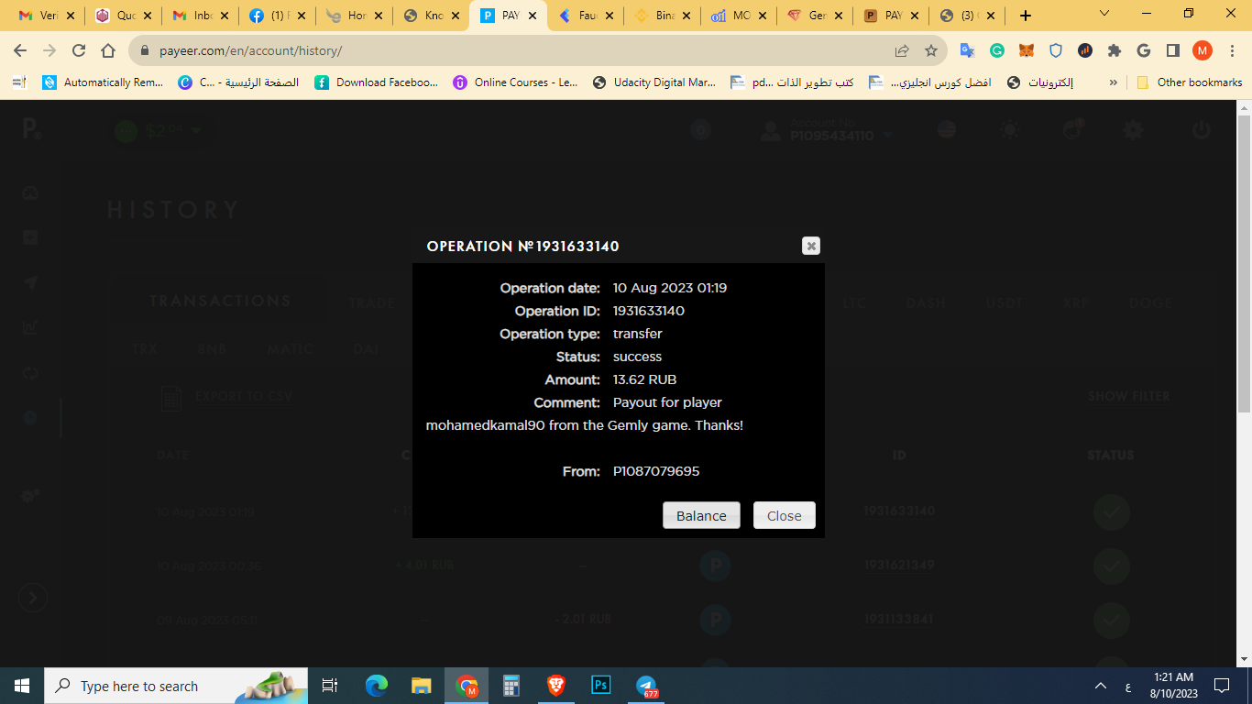The width and height of the screenshot is (1252, 704).
Task: Switch to the Facebook browser tab
Action: pos(279,16)
